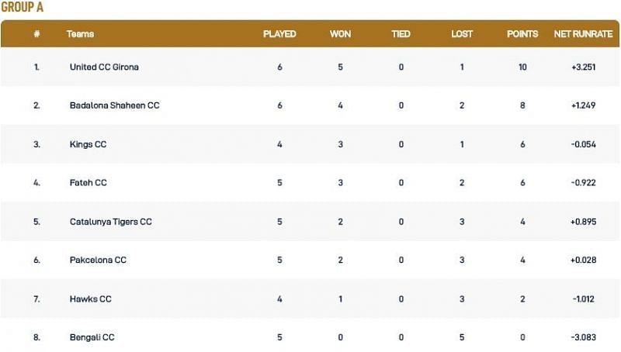Open the Kings CC team entry
Image resolution: width=621 pixels, height=352 pixels.
(88, 144)
